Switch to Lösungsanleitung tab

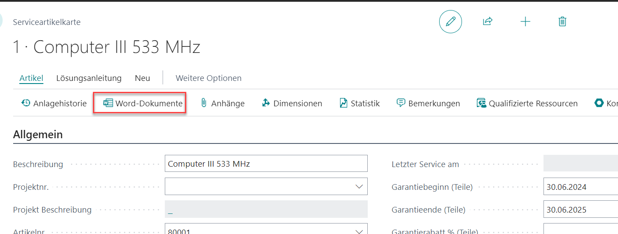coord(89,78)
